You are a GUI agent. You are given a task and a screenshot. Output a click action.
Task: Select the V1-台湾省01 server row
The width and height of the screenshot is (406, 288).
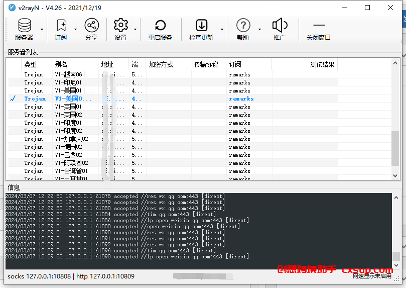coord(199,171)
